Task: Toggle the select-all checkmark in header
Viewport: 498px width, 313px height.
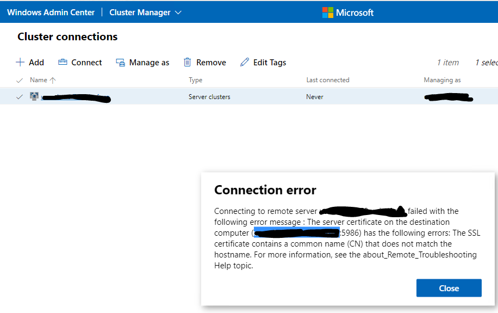Action: point(20,80)
